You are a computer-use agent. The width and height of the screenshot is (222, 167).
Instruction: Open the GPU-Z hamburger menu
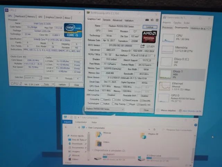(157, 20)
